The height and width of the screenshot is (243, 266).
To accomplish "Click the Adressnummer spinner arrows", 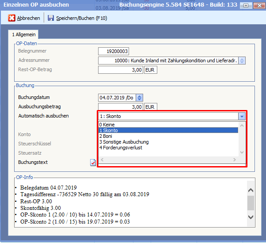I will (x=242, y=61).
